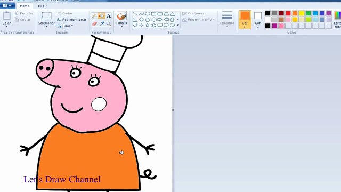Select the Eraser tool
This screenshot has height=192, width=341.
94,23
